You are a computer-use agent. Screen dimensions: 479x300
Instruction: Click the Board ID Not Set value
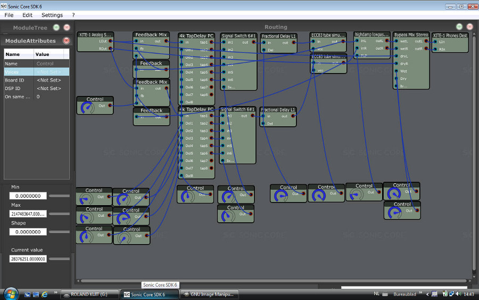[x=48, y=80]
